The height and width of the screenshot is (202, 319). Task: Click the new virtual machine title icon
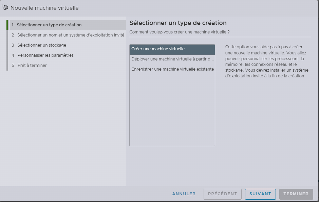[x=5, y=7]
